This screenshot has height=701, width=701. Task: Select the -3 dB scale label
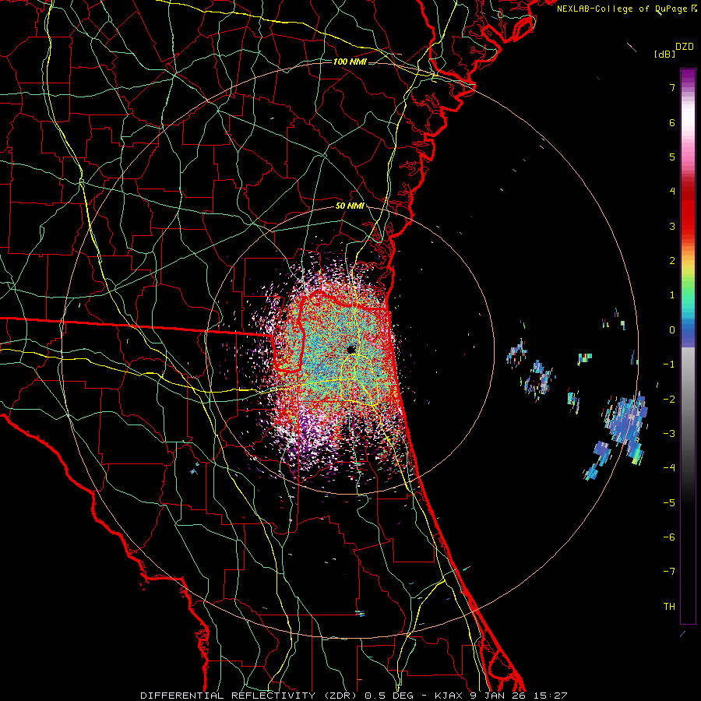coord(669,433)
